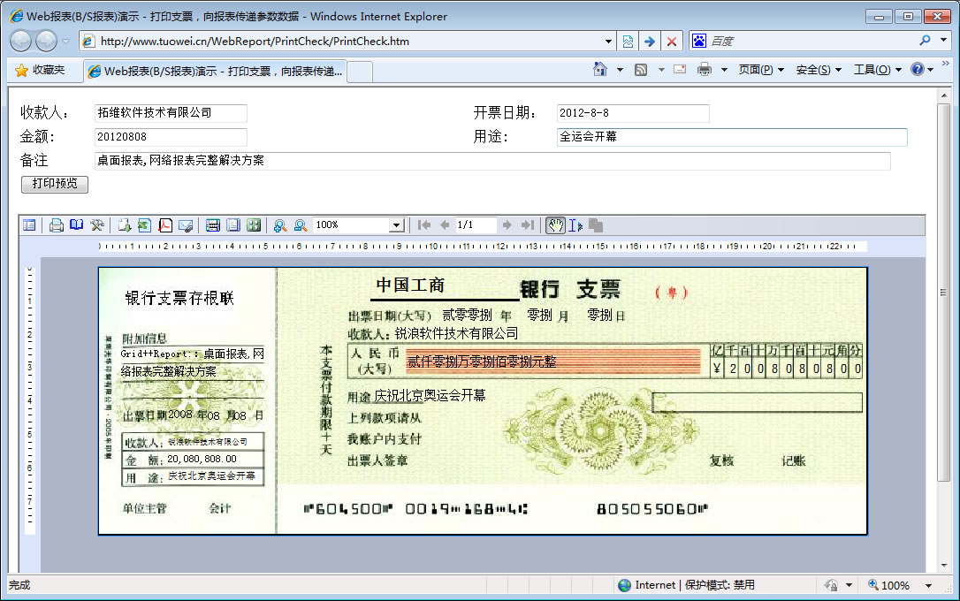
Task: Switch to text selection cursor tool
Action: [575, 225]
